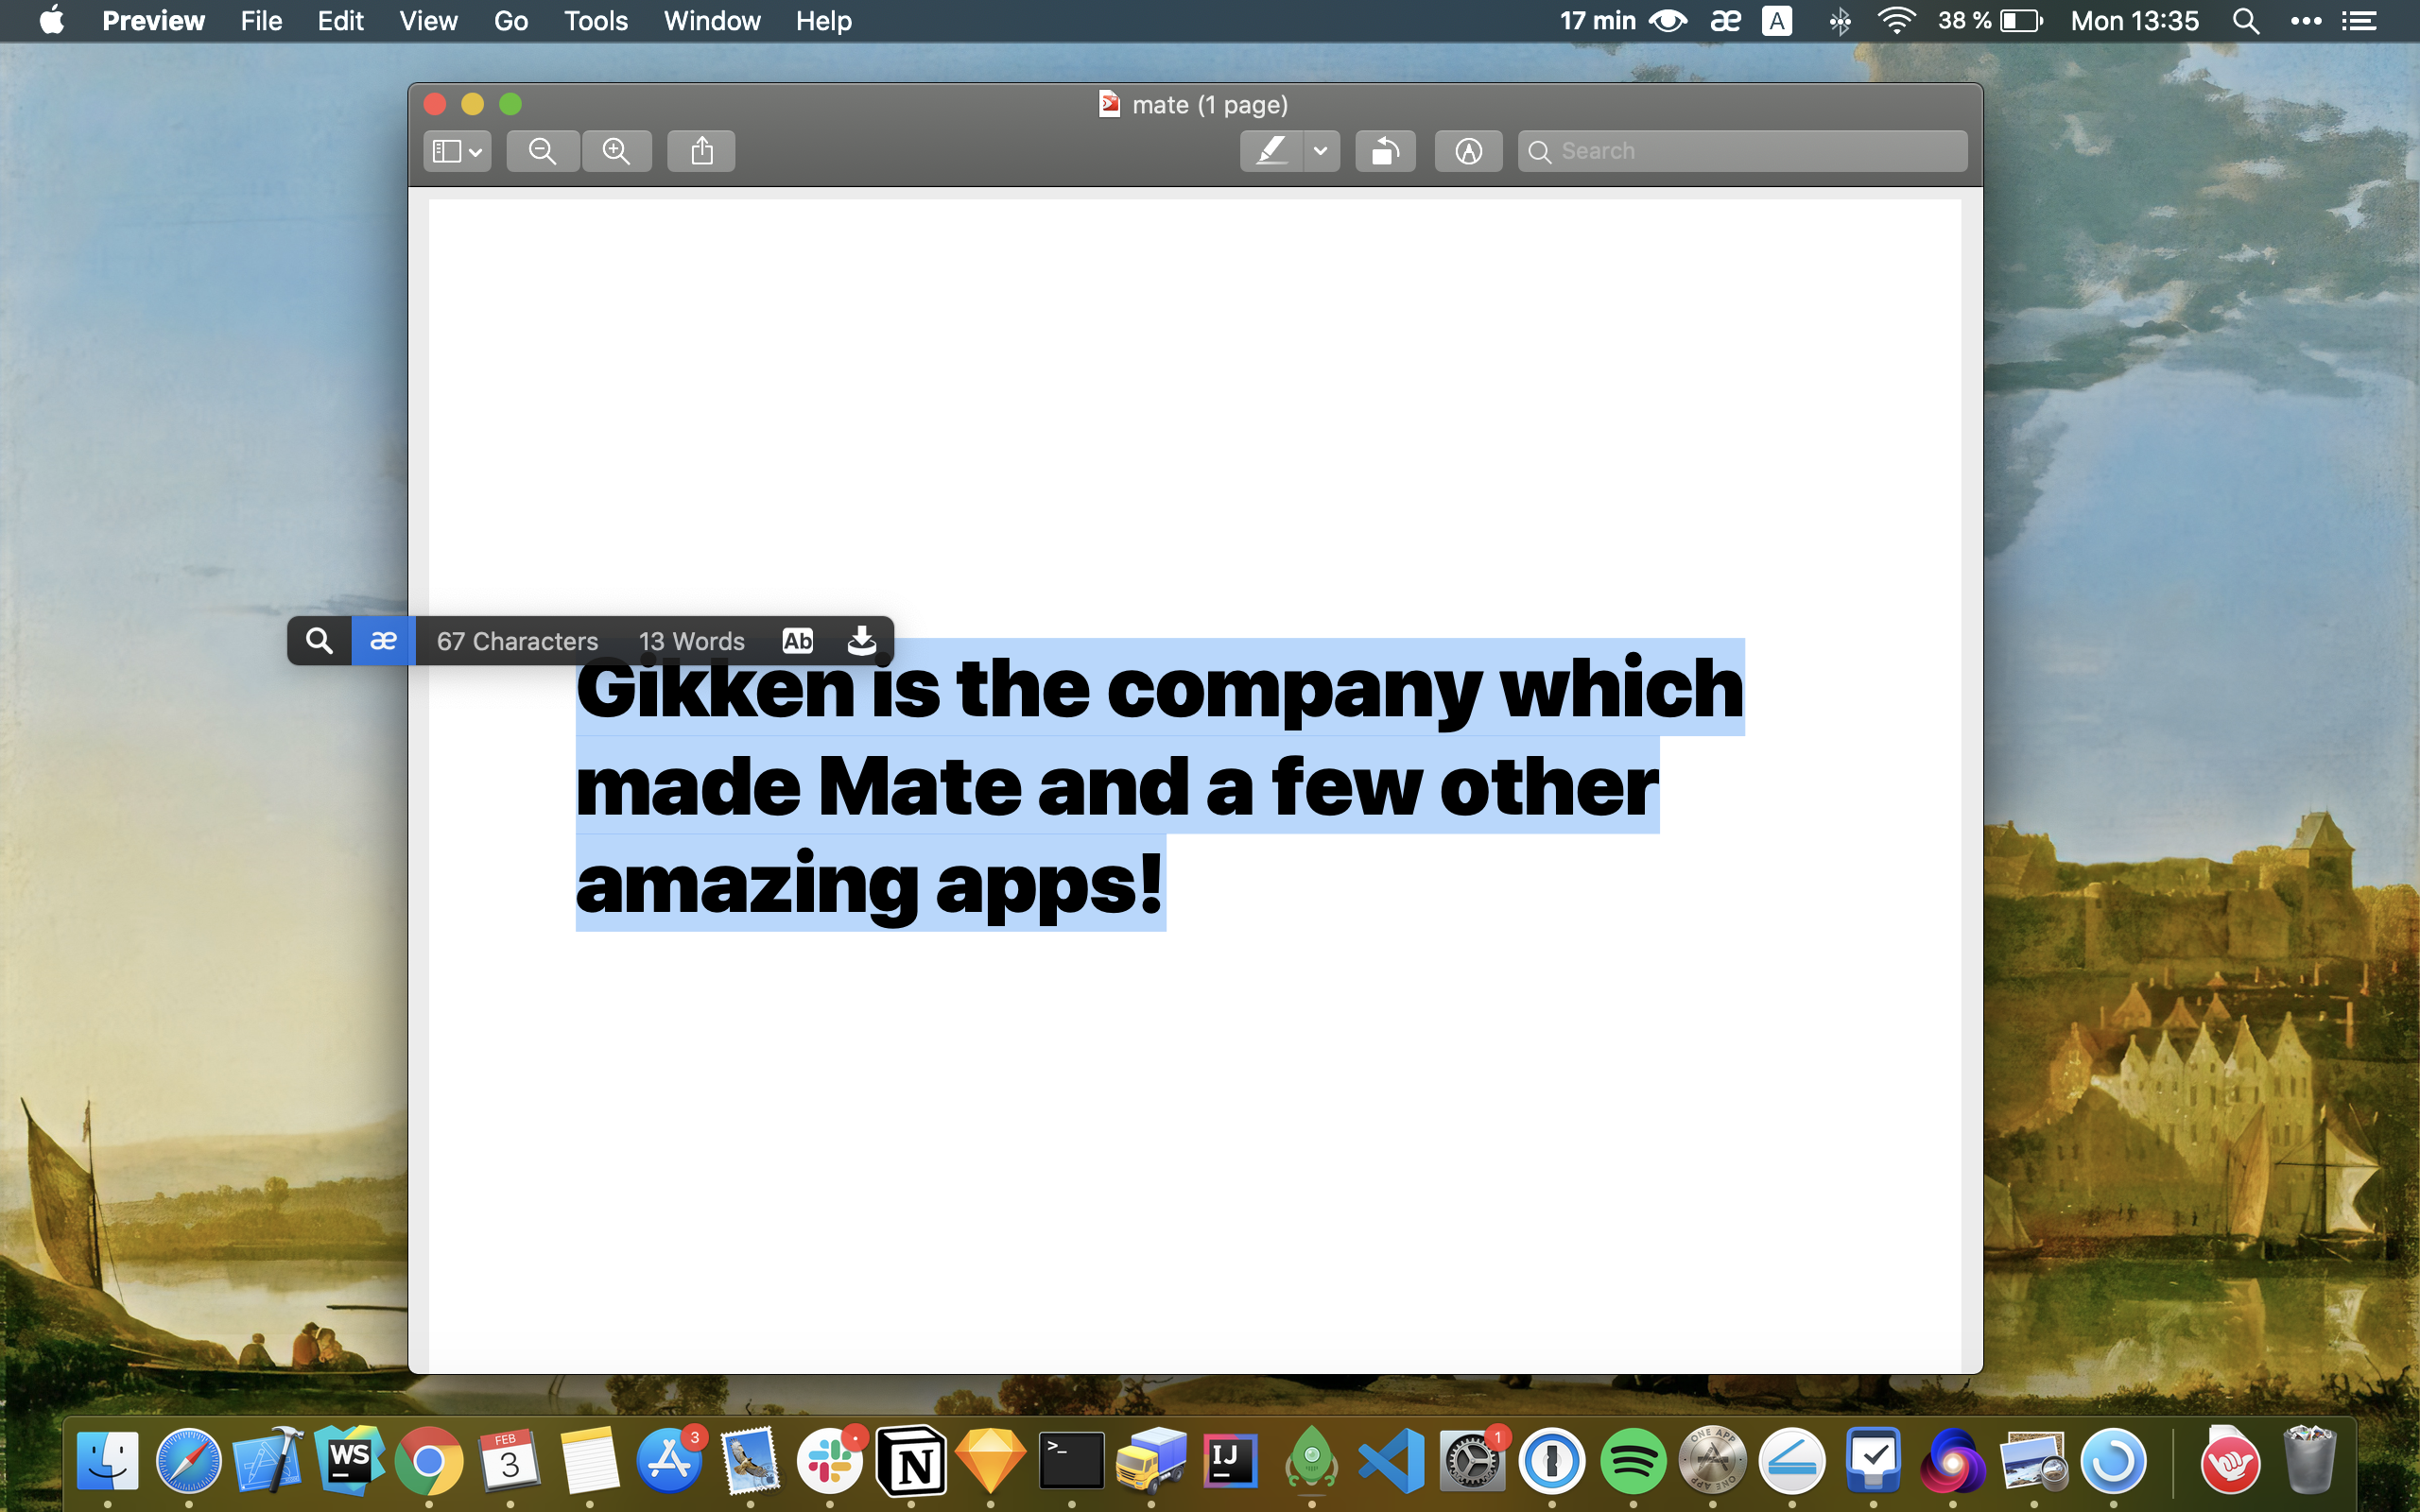Open the Apple menu

52,20
